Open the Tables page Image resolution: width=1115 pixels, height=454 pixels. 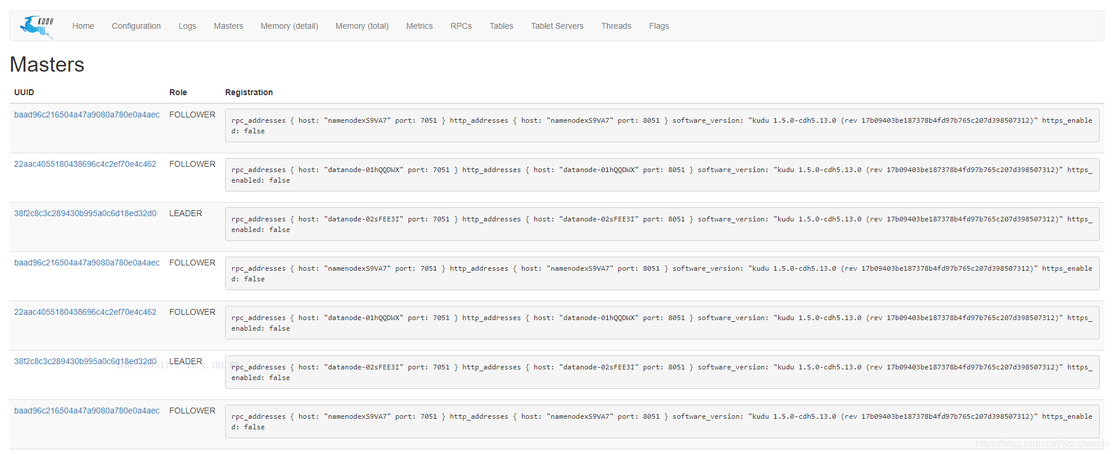click(x=501, y=26)
